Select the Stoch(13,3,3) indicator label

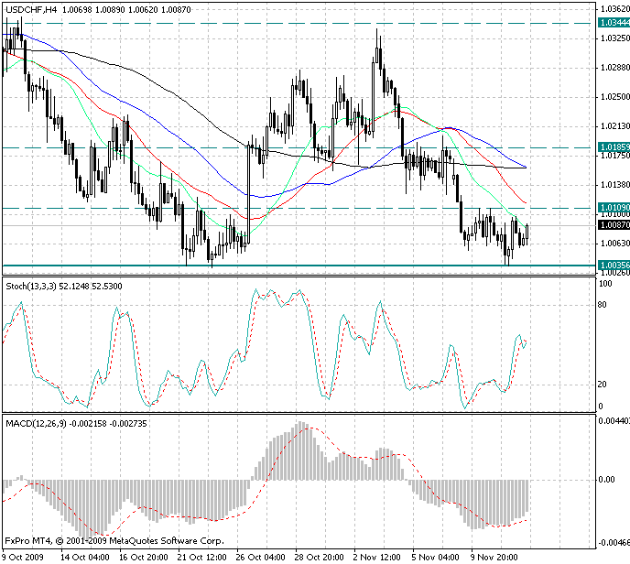(34, 287)
